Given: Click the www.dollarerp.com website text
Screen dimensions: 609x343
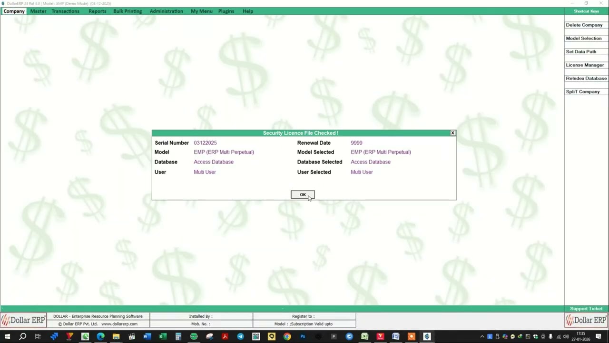Looking at the screenshot, I should [x=119, y=324].
